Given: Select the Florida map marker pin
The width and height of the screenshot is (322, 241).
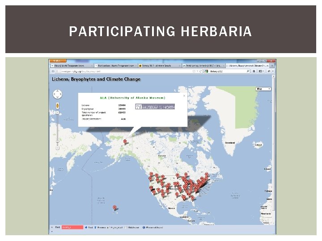Looking at the screenshot, I should tap(192, 198).
